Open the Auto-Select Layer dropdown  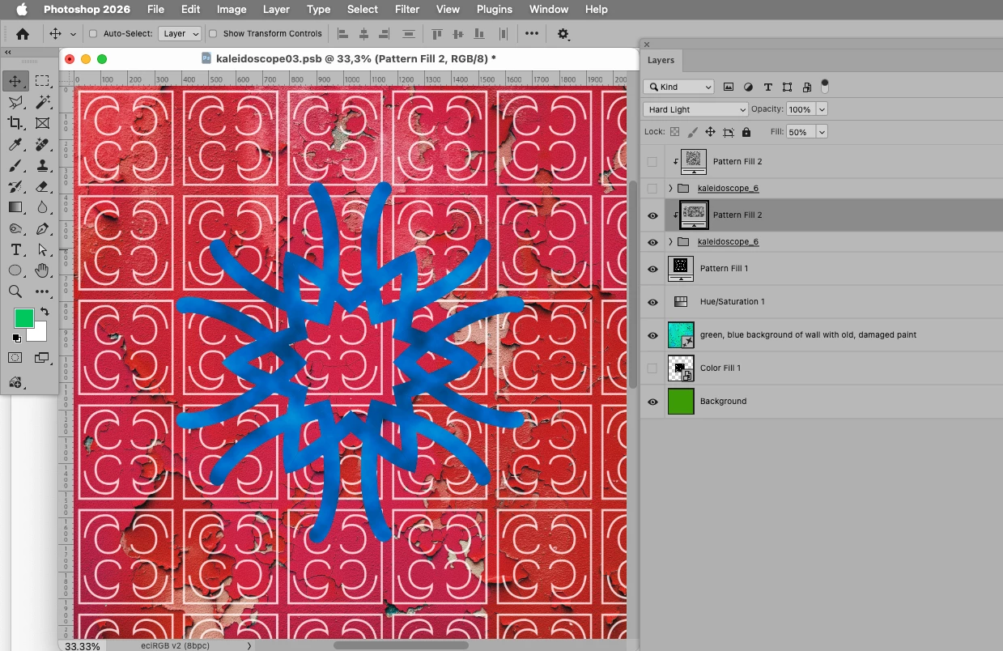[181, 34]
